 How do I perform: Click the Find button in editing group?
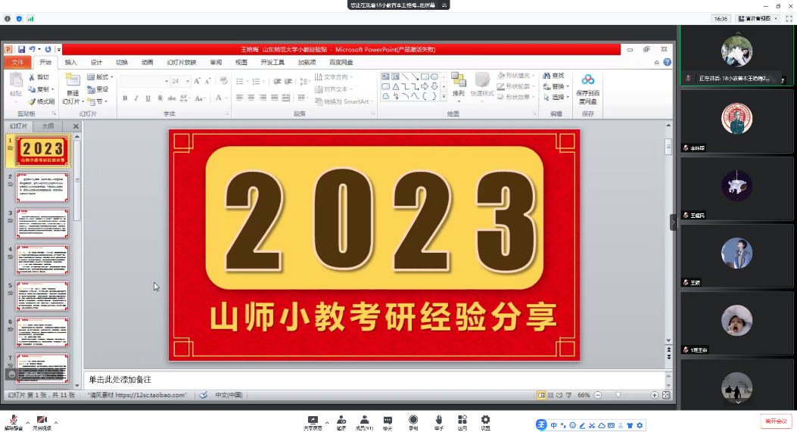point(555,76)
